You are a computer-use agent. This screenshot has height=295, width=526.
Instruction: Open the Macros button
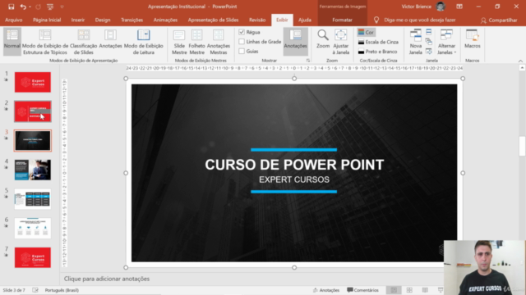(473, 39)
